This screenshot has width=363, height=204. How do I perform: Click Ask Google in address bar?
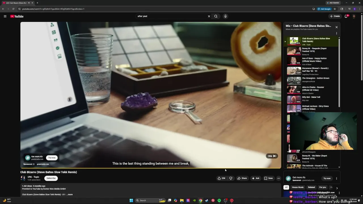coord(324,9)
